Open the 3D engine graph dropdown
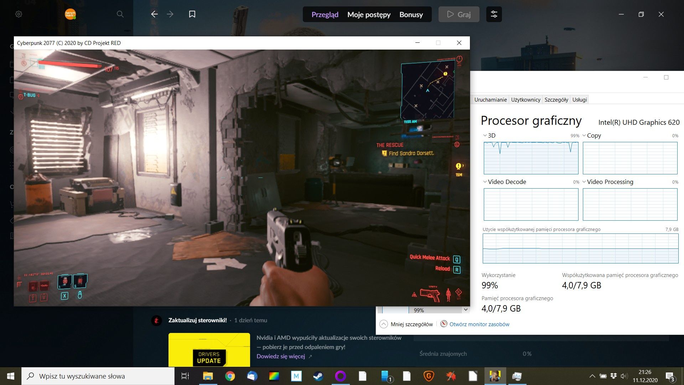This screenshot has height=385, width=684. tap(485, 135)
